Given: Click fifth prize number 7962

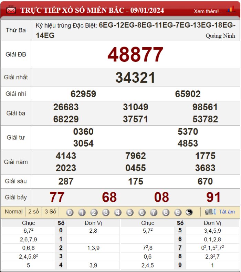Looking at the screenshot, I should (x=136, y=156).
